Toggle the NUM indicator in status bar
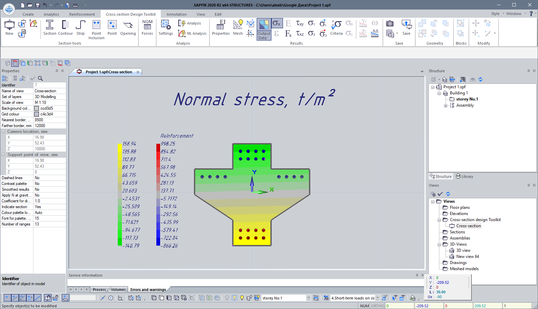The width and height of the screenshot is (538, 309). (365, 306)
